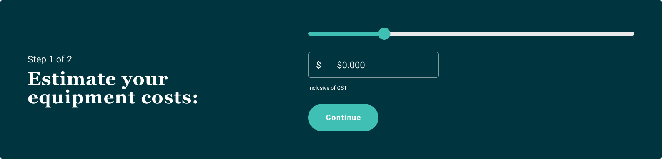Click the far left end of the slider
This screenshot has height=159, width=662.
point(310,34)
